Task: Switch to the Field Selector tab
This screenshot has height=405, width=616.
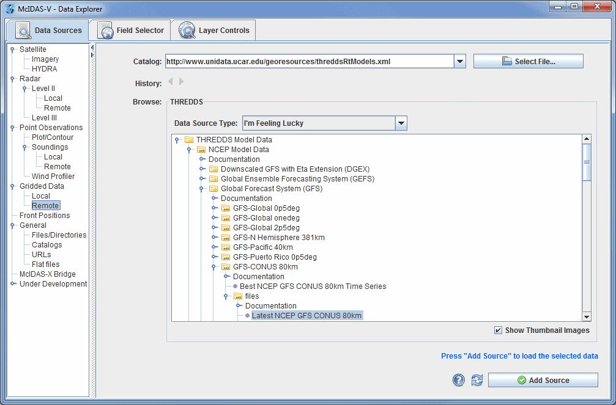Action: coord(132,31)
